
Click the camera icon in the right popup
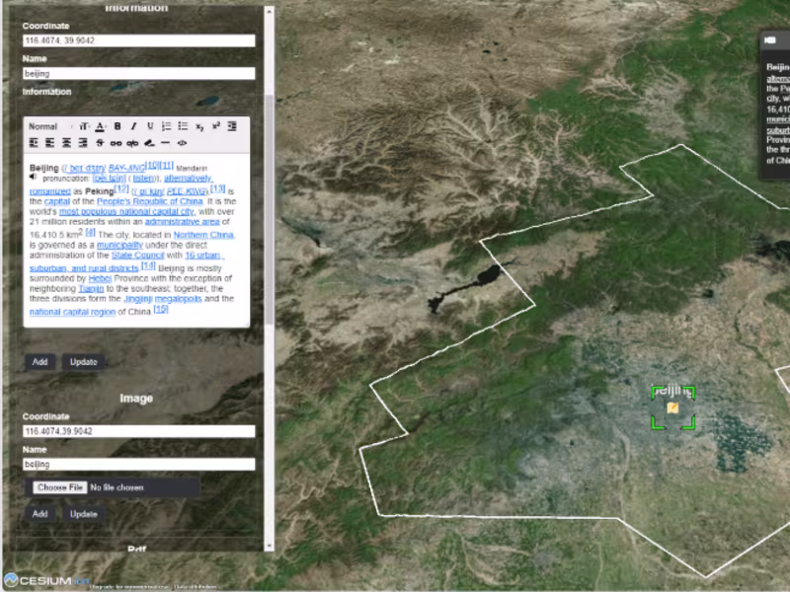point(770,39)
